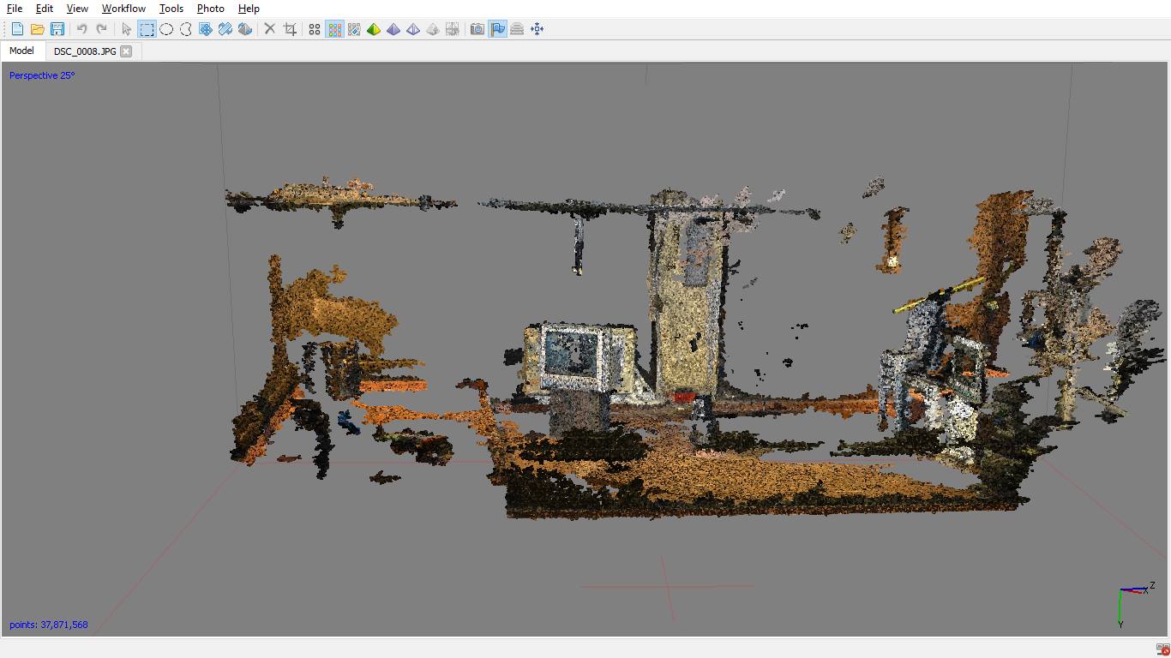1171x658 pixels.
Task: Switch to Shaded model view mode
Action: pyautogui.click(x=374, y=29)
